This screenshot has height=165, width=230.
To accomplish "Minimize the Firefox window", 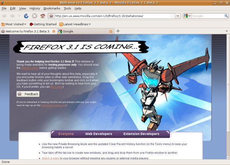I will tap(215, 3).
